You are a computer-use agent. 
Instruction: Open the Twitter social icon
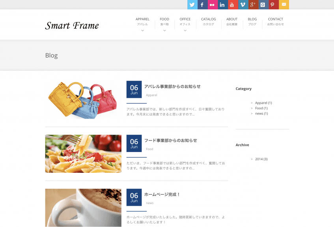click(192, 5)
